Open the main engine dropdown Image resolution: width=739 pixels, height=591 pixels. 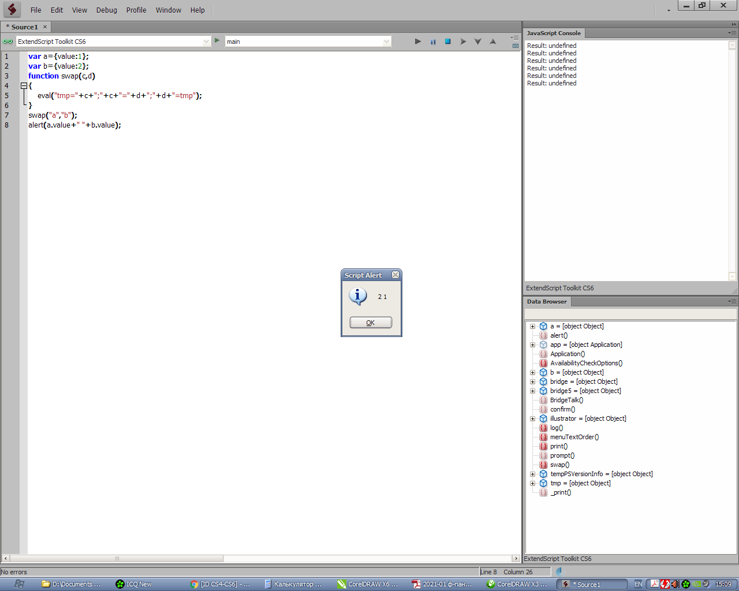[386, 42]
